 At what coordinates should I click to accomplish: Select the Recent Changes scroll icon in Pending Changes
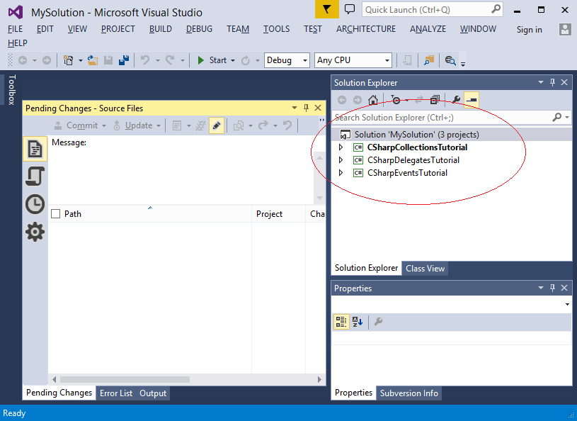(x=35, y=176)
